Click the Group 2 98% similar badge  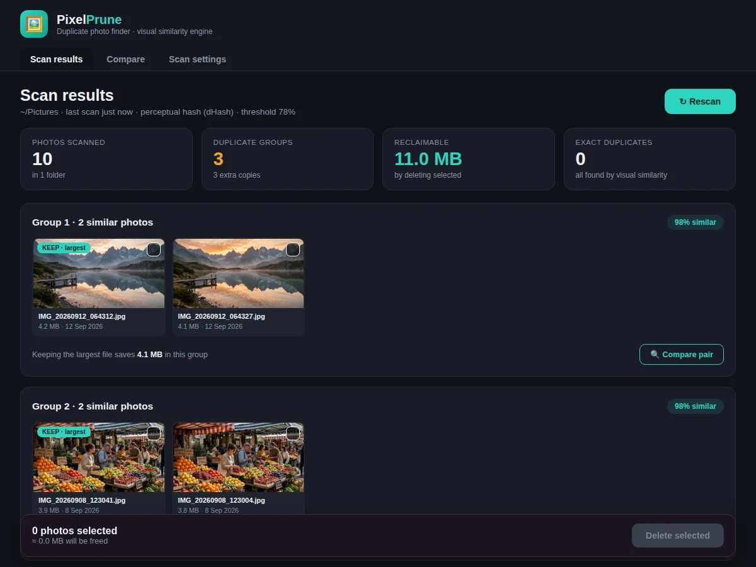(x=696, y=406)
